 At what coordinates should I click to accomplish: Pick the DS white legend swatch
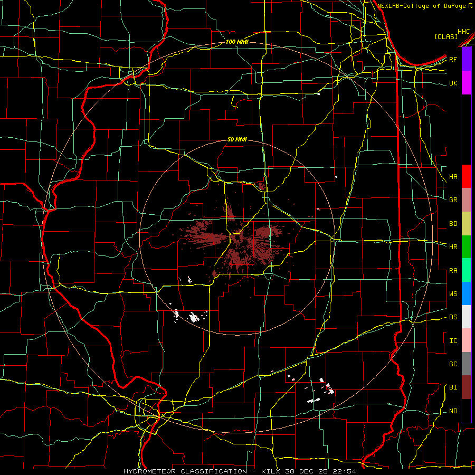point(466,317)
